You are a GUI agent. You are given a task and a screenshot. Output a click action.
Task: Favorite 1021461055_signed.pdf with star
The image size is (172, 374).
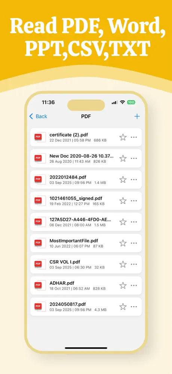tap(123, 201)
